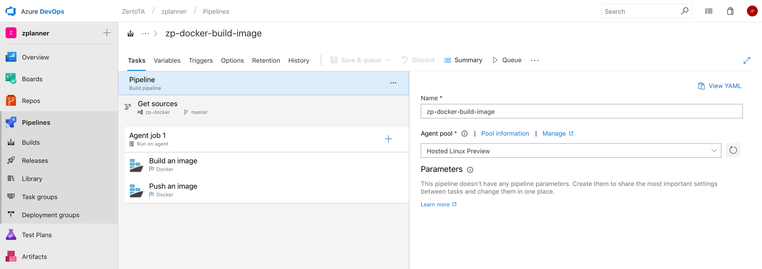
Task: Click the pipeline Name input field
Action: point(582,112)
